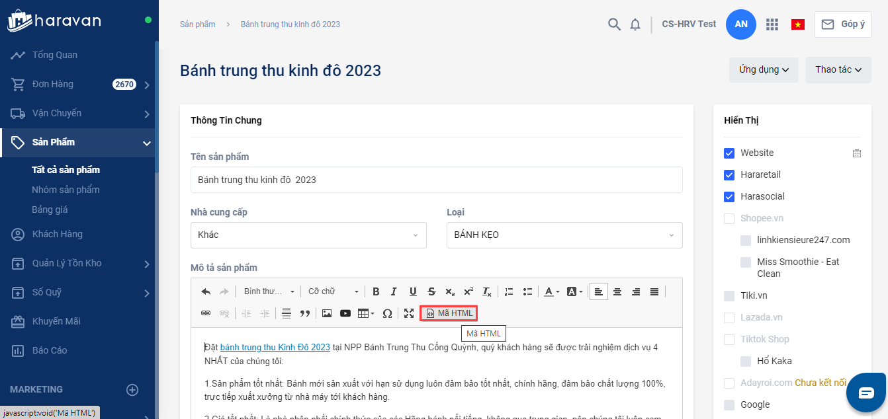Open the Thao tác dropdown menu
The width and height of the screenshot is (888, 419).
(x=838, y=69)
